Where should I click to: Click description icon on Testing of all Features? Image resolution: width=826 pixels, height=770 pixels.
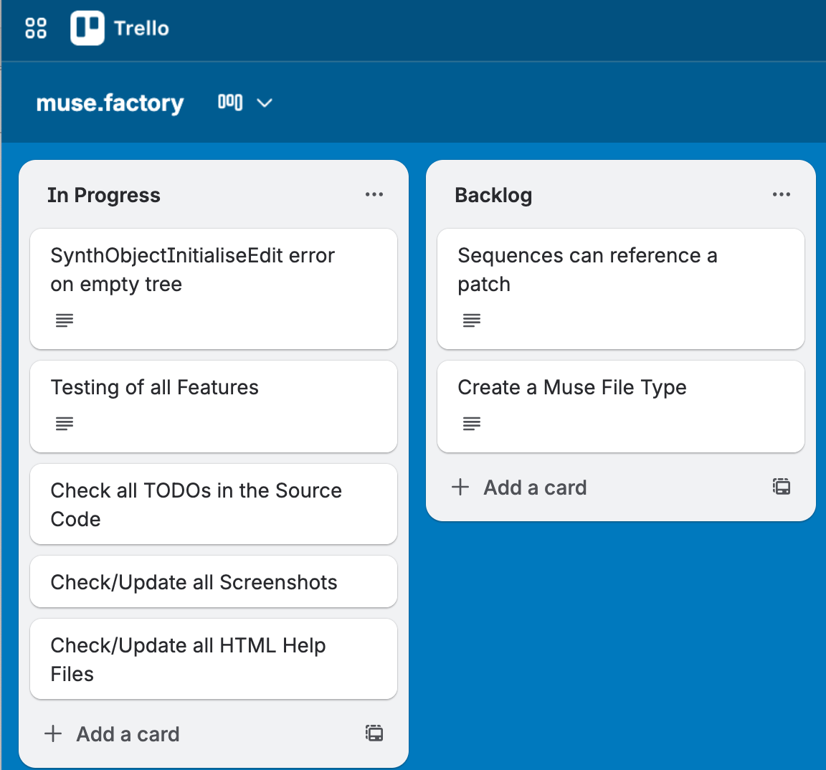coord(65,424)
